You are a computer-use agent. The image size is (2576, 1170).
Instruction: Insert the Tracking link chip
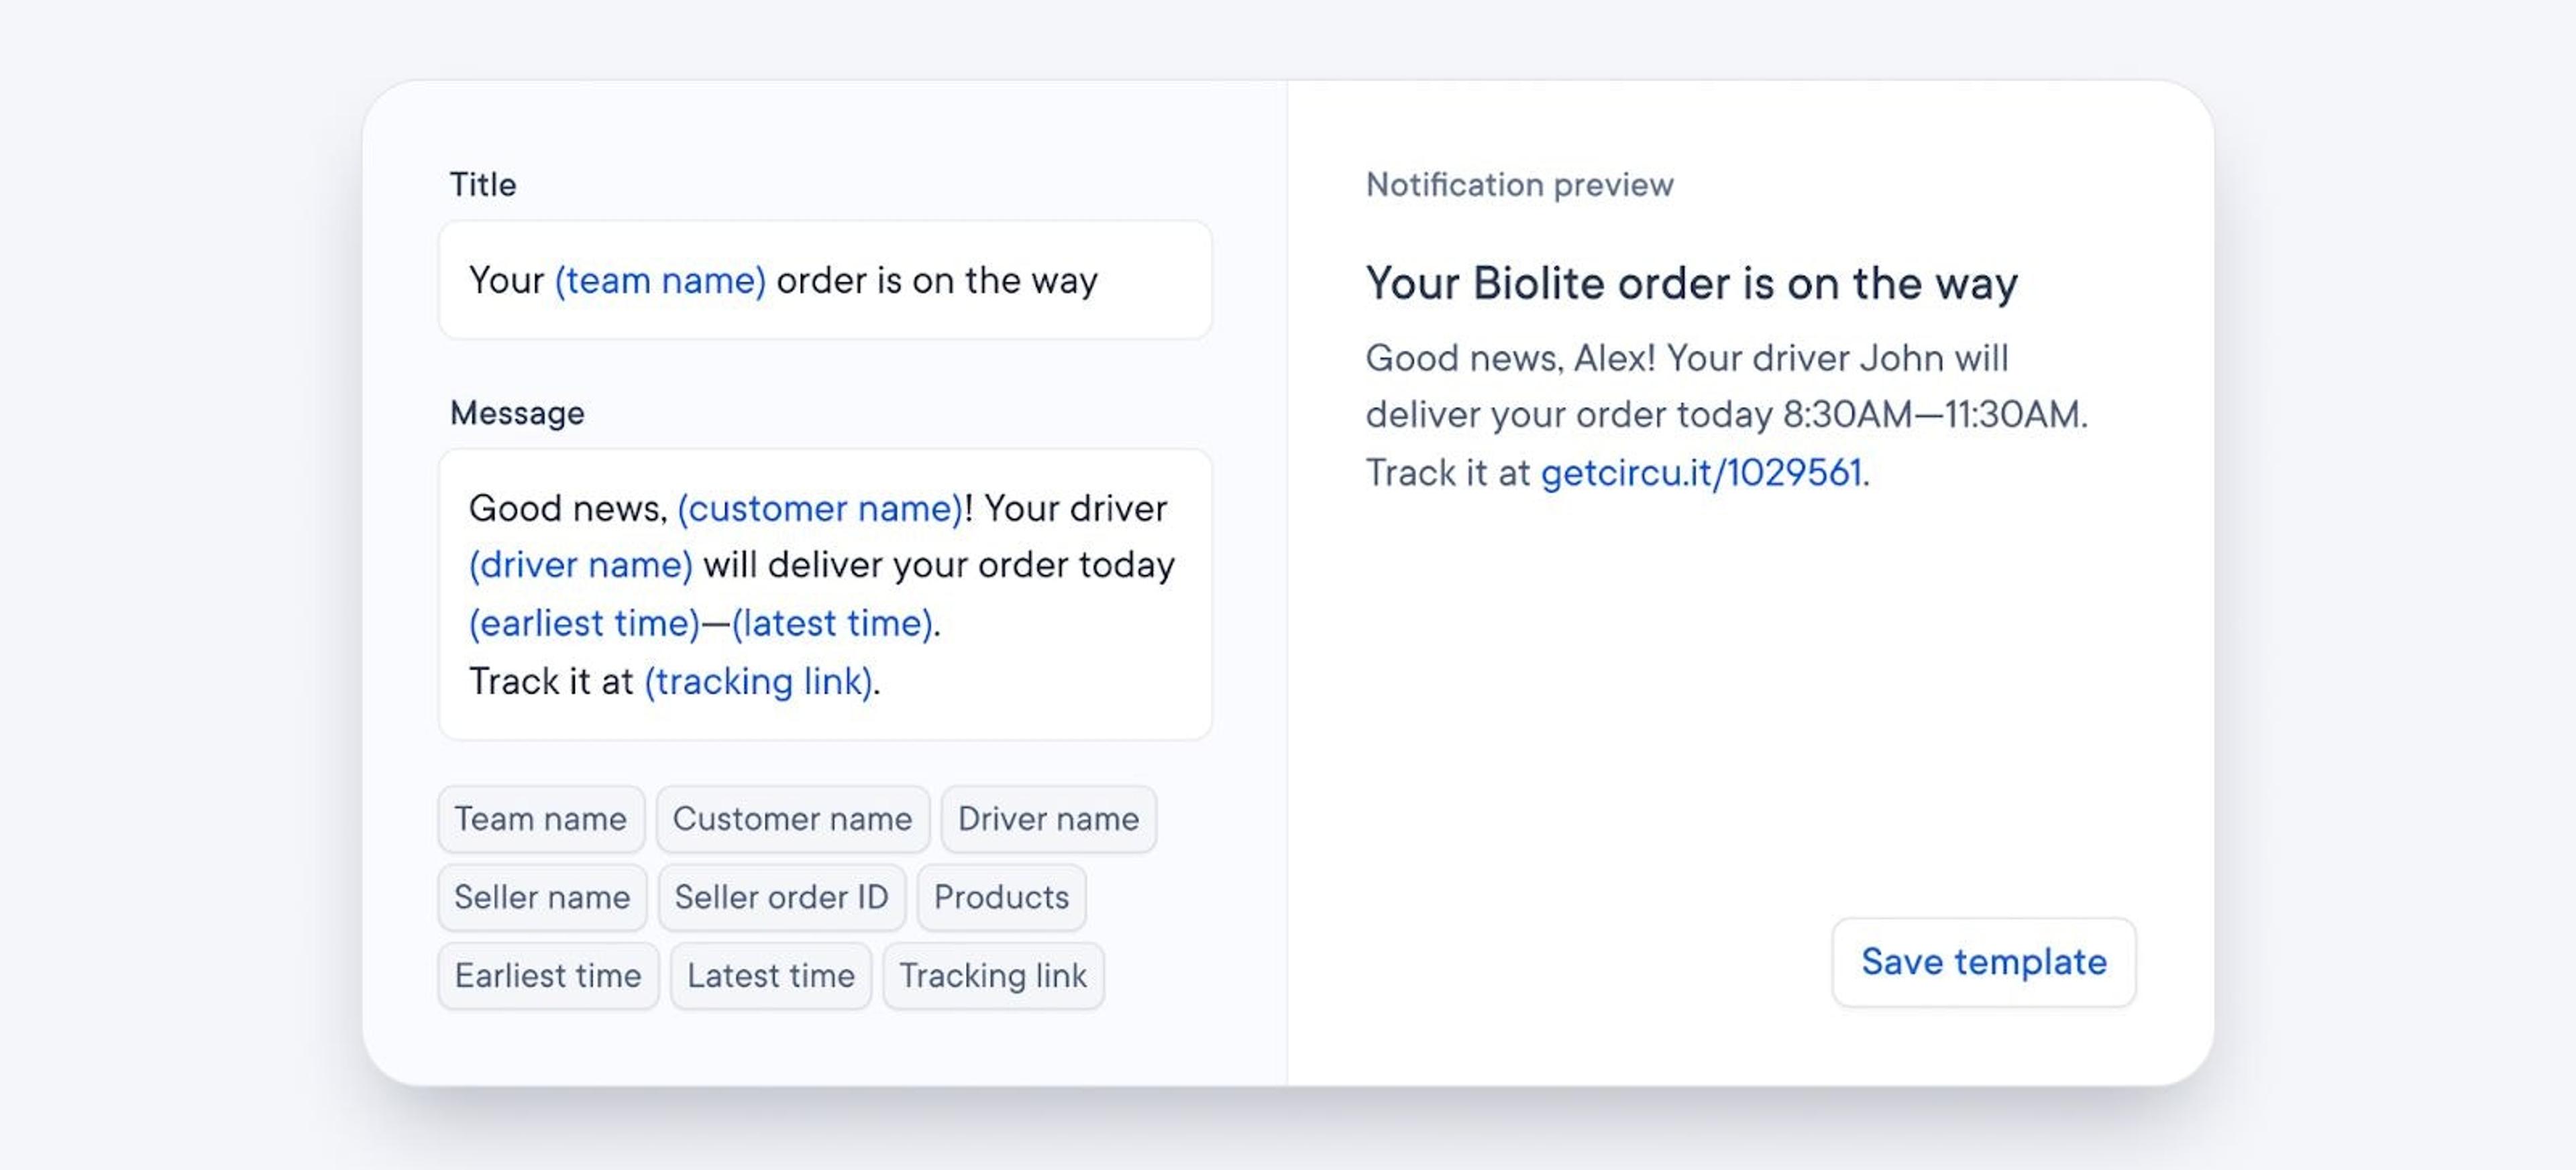click(x=993, y=974)
